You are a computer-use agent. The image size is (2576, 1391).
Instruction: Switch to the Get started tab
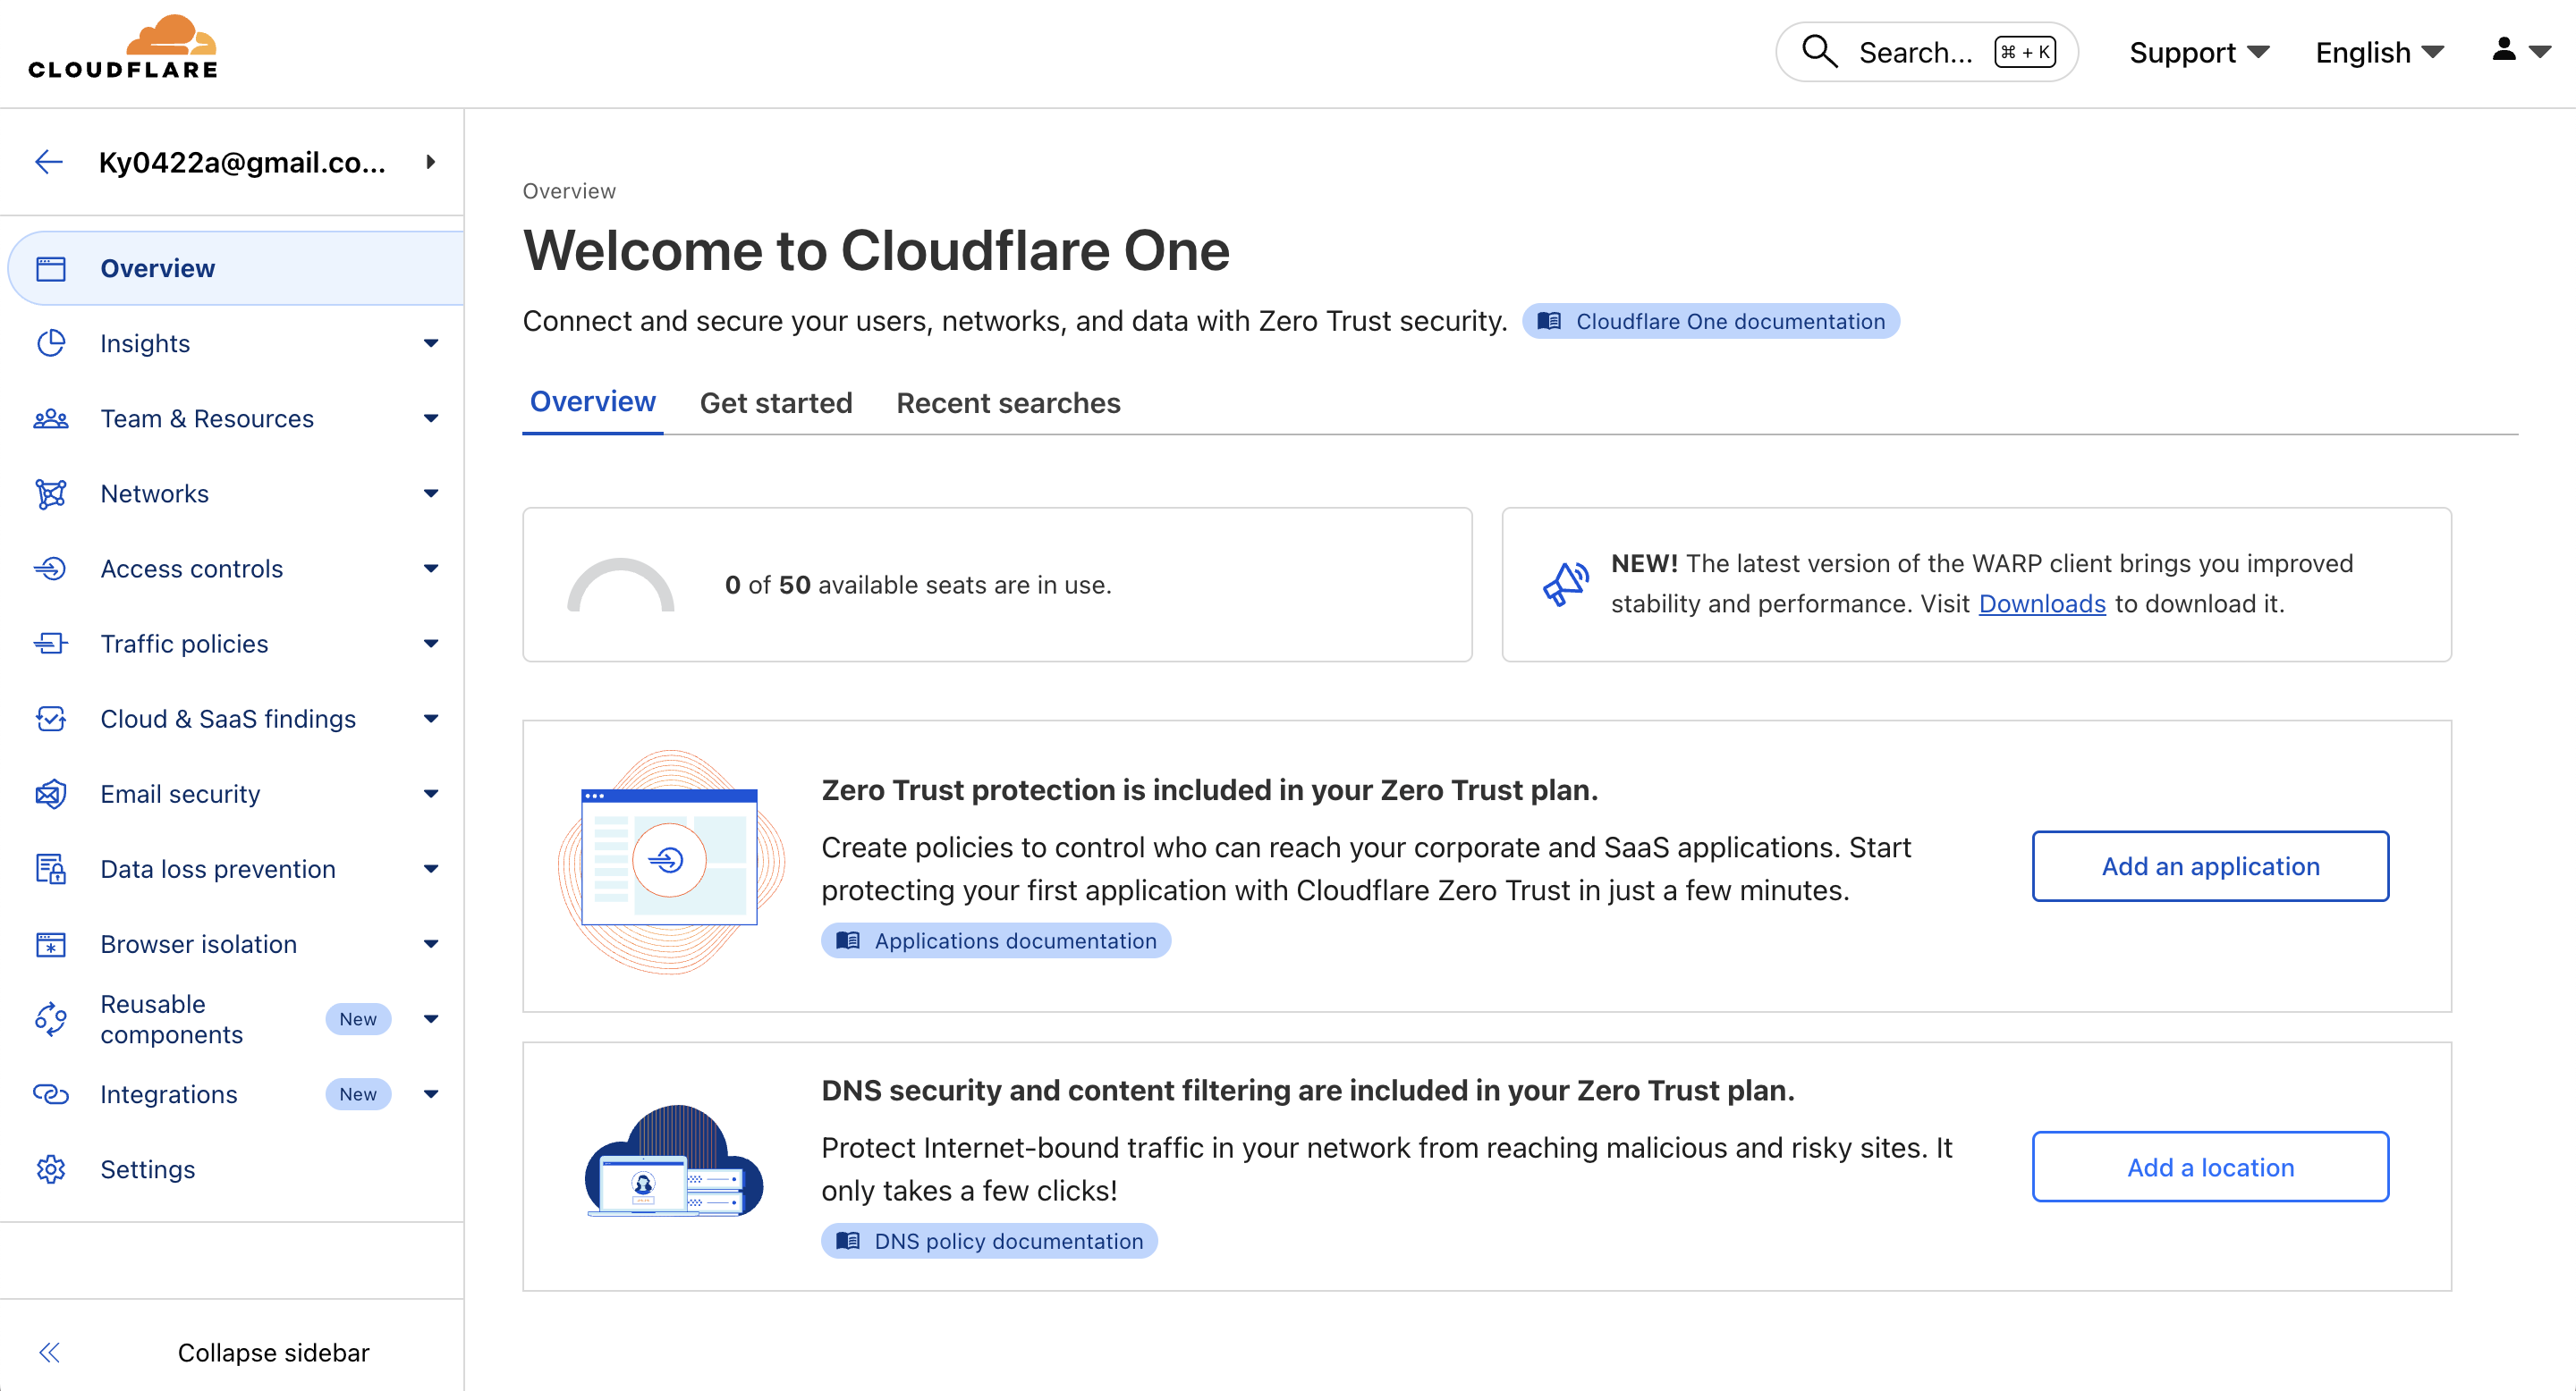[776, 402]
